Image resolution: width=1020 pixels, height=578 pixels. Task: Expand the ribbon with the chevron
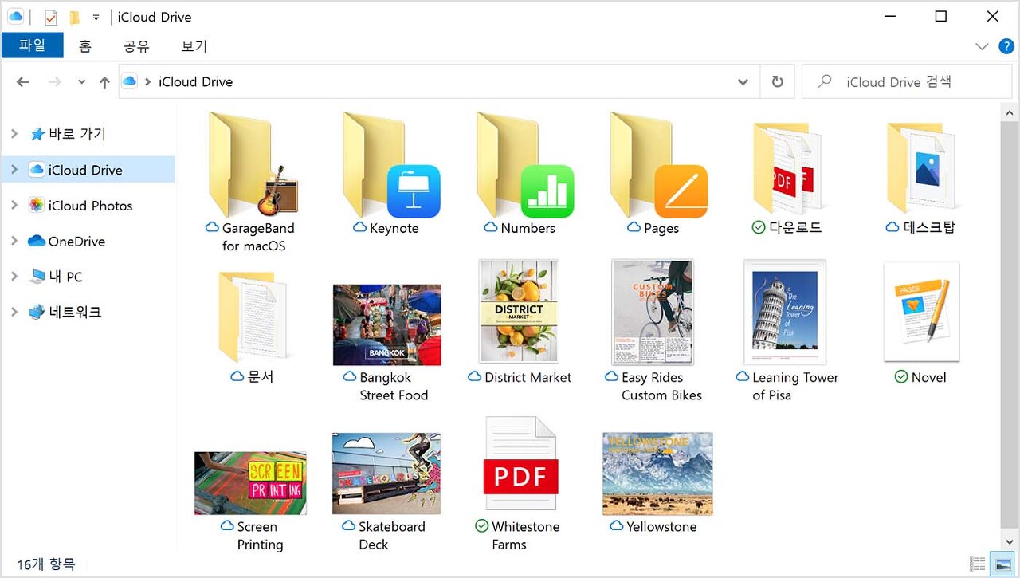[982, 46]
